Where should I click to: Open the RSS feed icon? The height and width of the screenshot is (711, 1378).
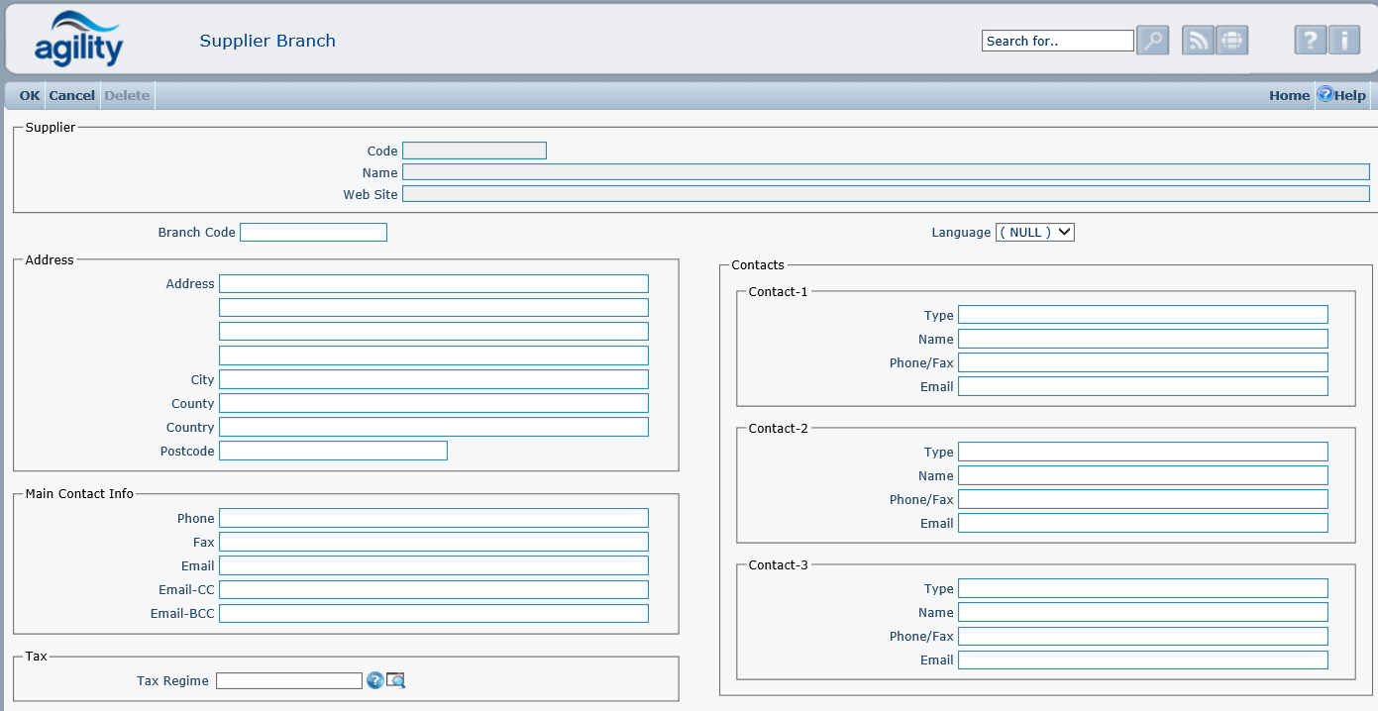(1198, 41)
